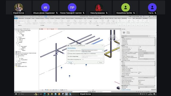Collapse the Границы section in Properties
This screenshot has width=171, height=96.
(155, 66)
